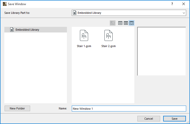Screen dimensions: 190x124
Task: Click the Stair 2.gsm file name
Action: [109, 46]
